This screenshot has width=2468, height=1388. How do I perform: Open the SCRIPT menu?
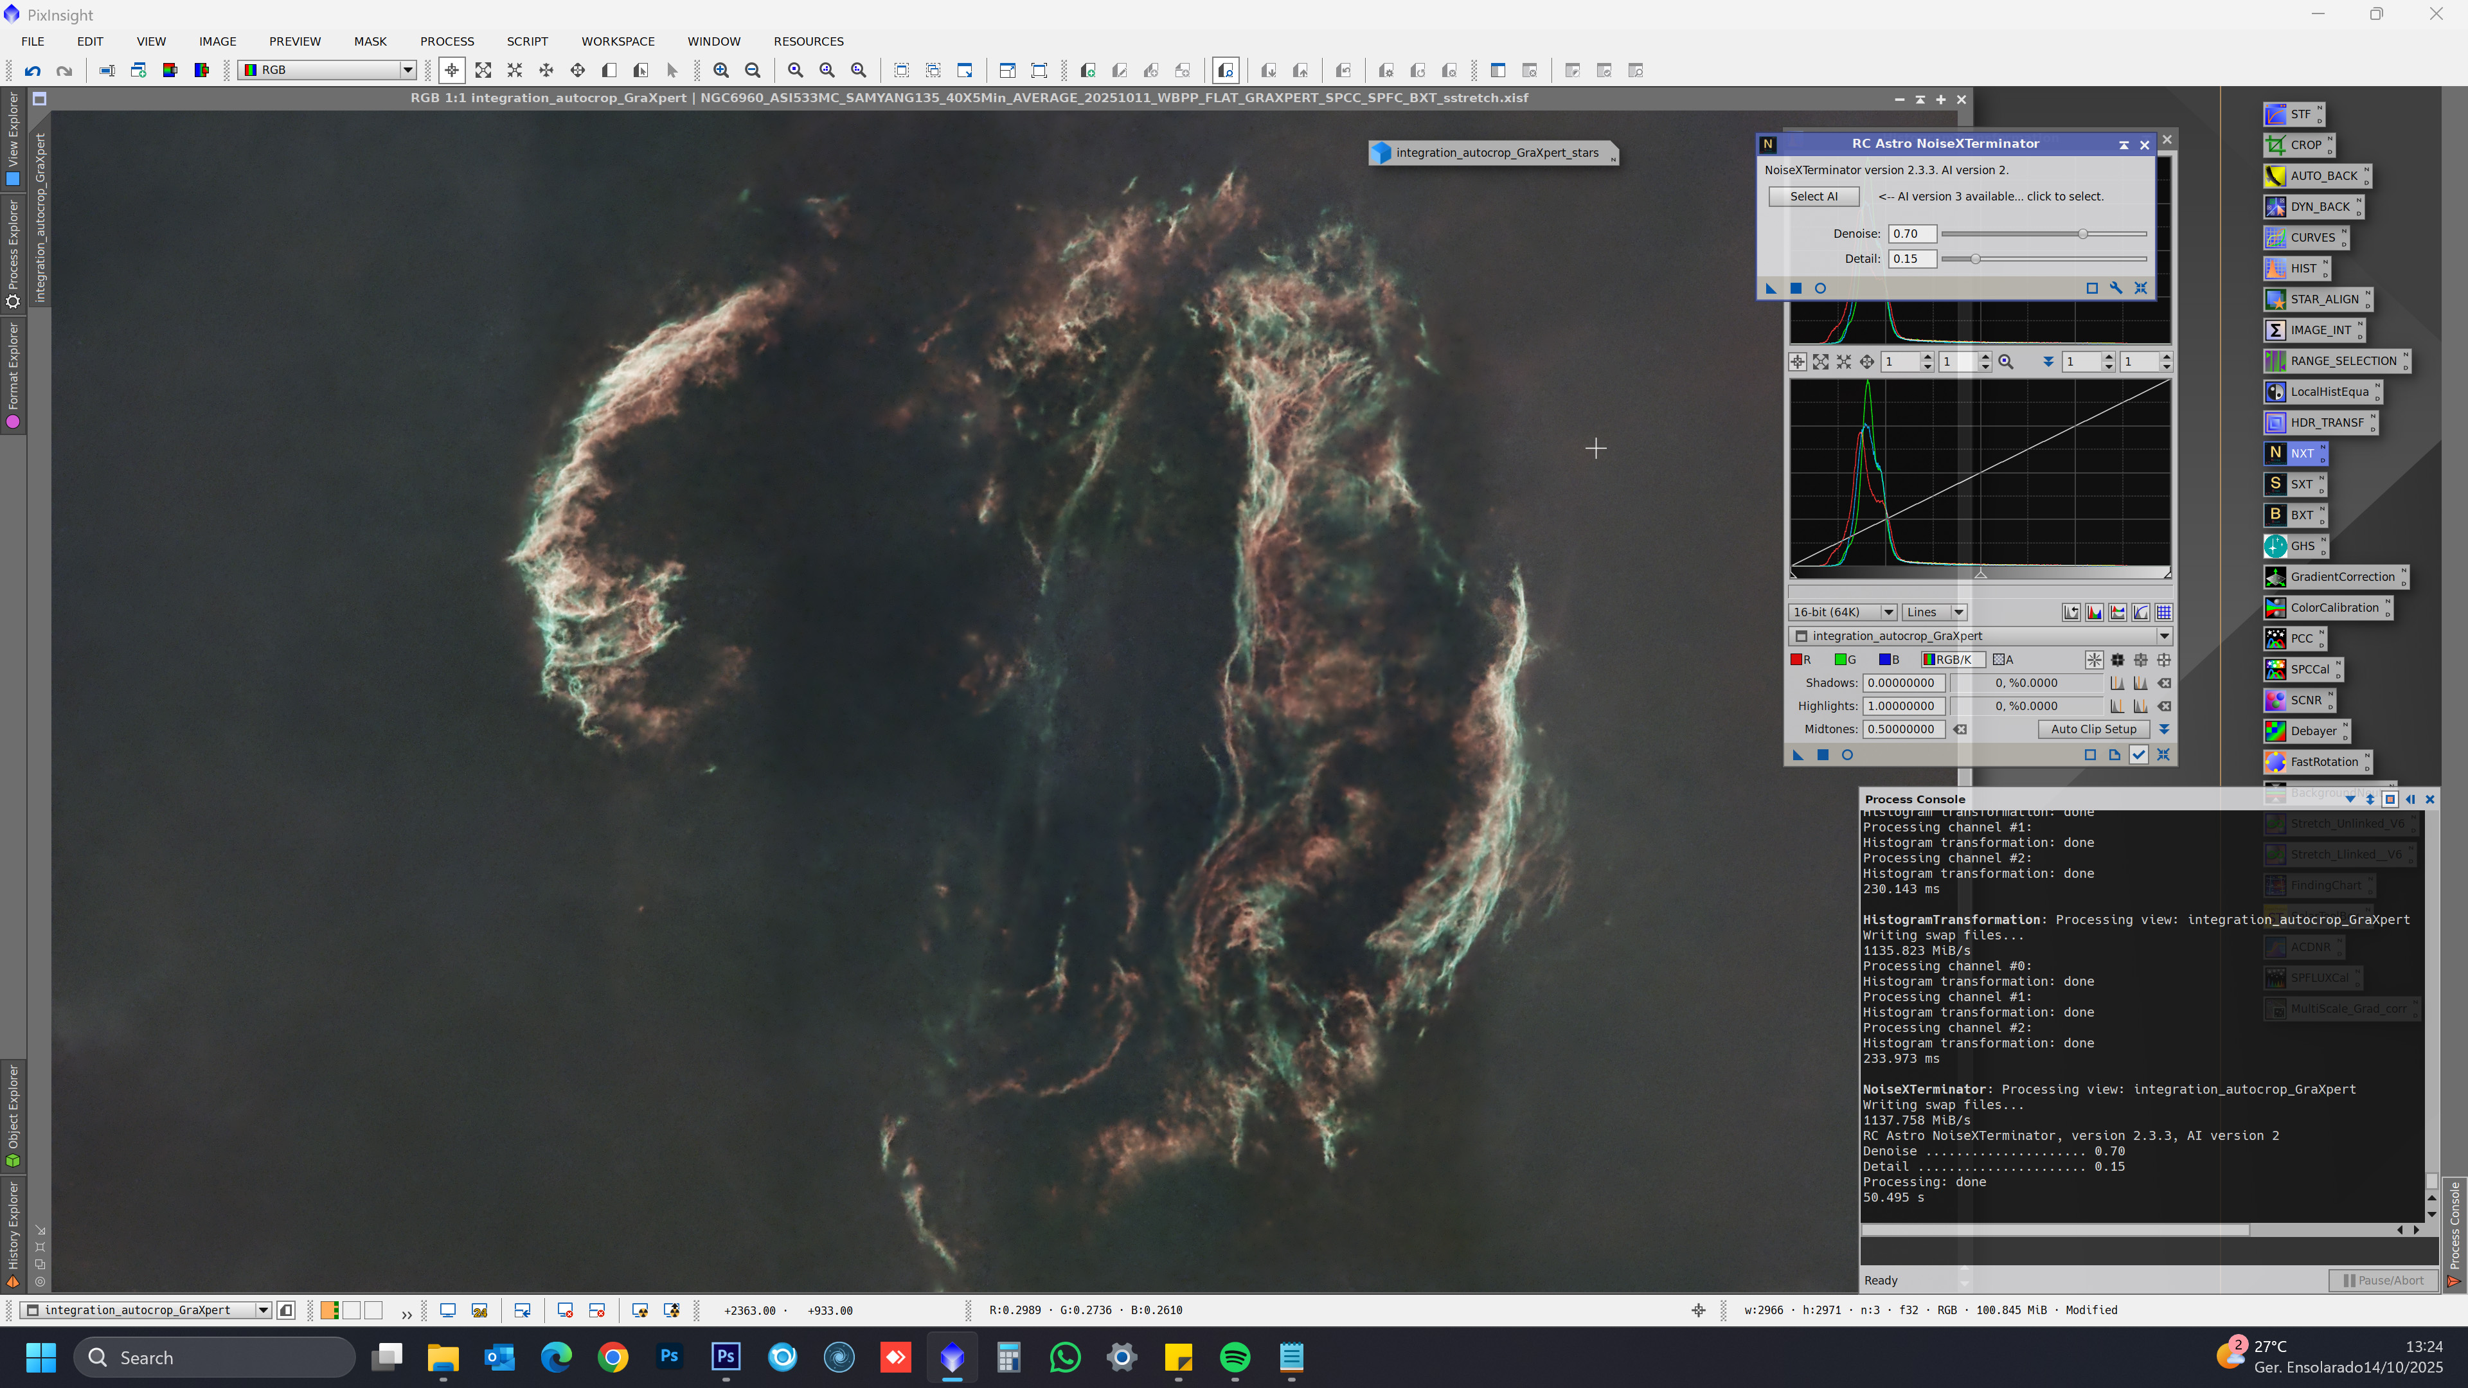(x=527, y=41)
